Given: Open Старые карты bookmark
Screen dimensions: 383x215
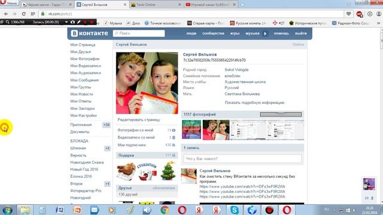Looking at the screenshot, I should (206, 23).
